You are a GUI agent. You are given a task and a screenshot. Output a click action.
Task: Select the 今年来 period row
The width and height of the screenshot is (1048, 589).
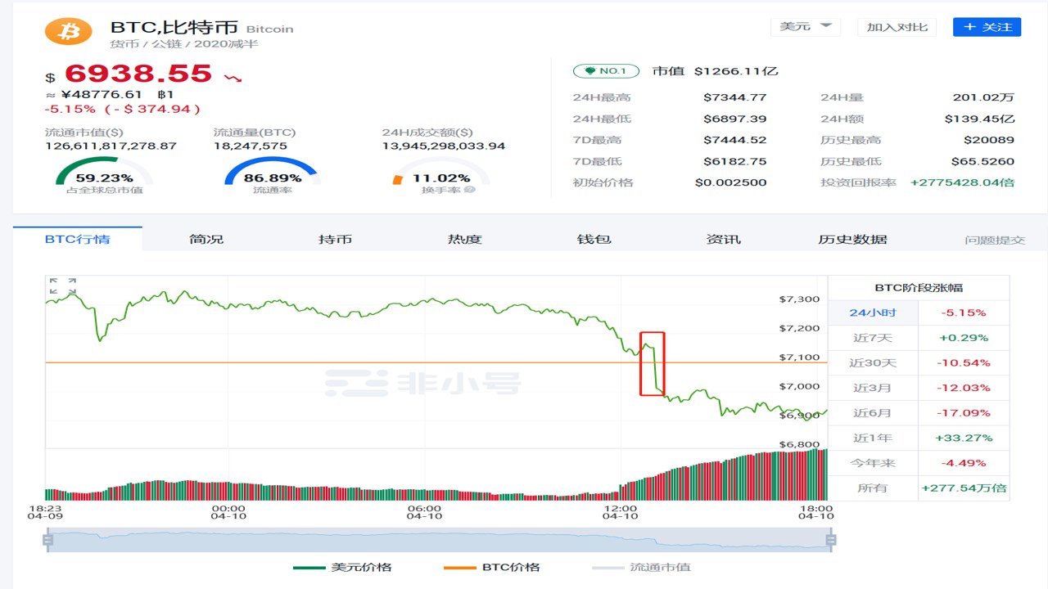(x=919, y=463)
